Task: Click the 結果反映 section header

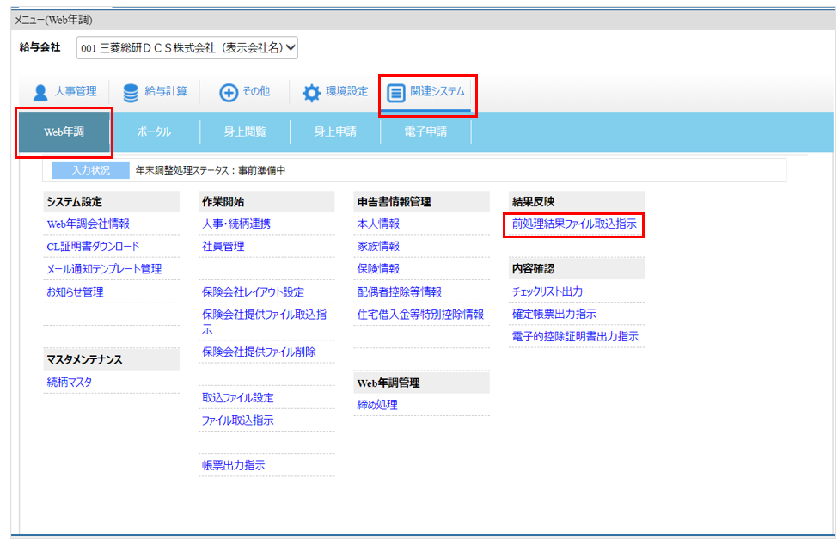Action: (x=577, y=202)
